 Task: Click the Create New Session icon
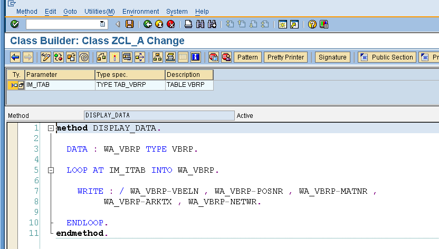[282, 24]
